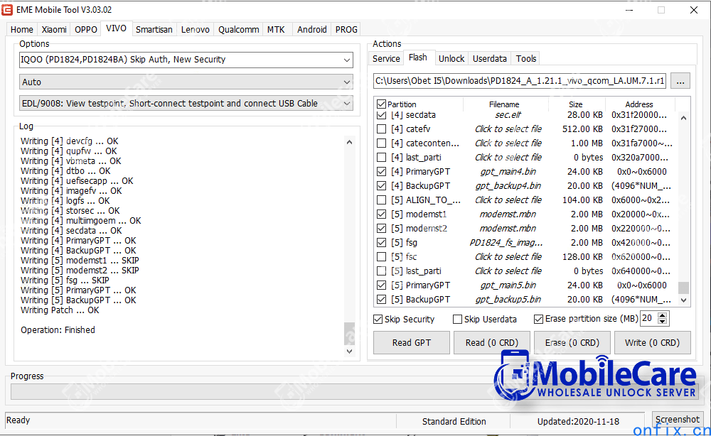
Task: Uncheck the [4] secdata partition
Action: [x=381, y=115]
